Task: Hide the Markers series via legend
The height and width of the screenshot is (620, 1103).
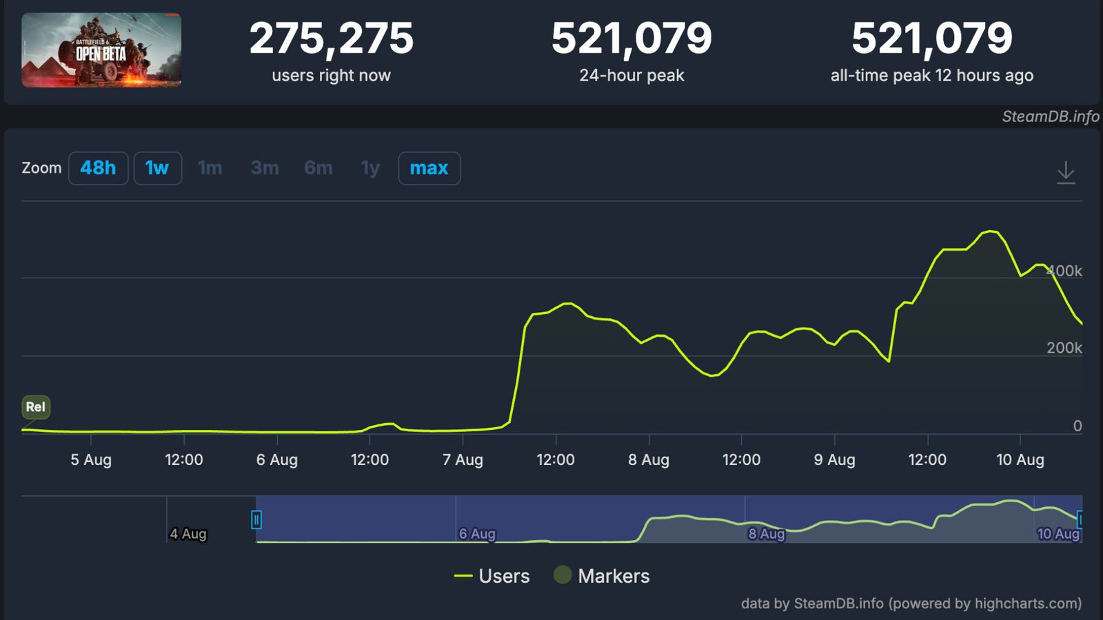Action: point(602,576)
